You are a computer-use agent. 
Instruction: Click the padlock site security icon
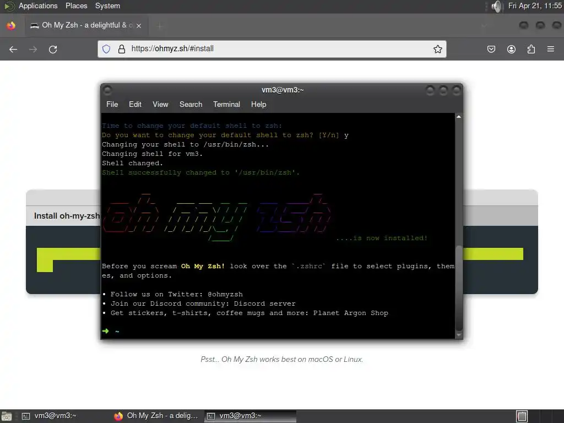[x=122, y=49]
